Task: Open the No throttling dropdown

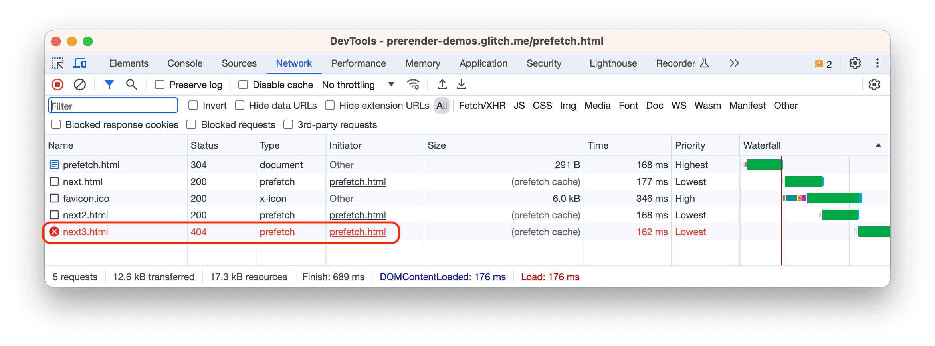Action: (x=358, y=85)
